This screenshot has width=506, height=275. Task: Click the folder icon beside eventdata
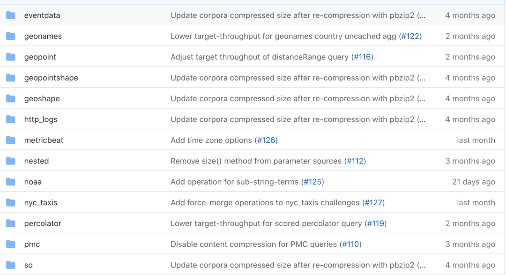(11, 15)
